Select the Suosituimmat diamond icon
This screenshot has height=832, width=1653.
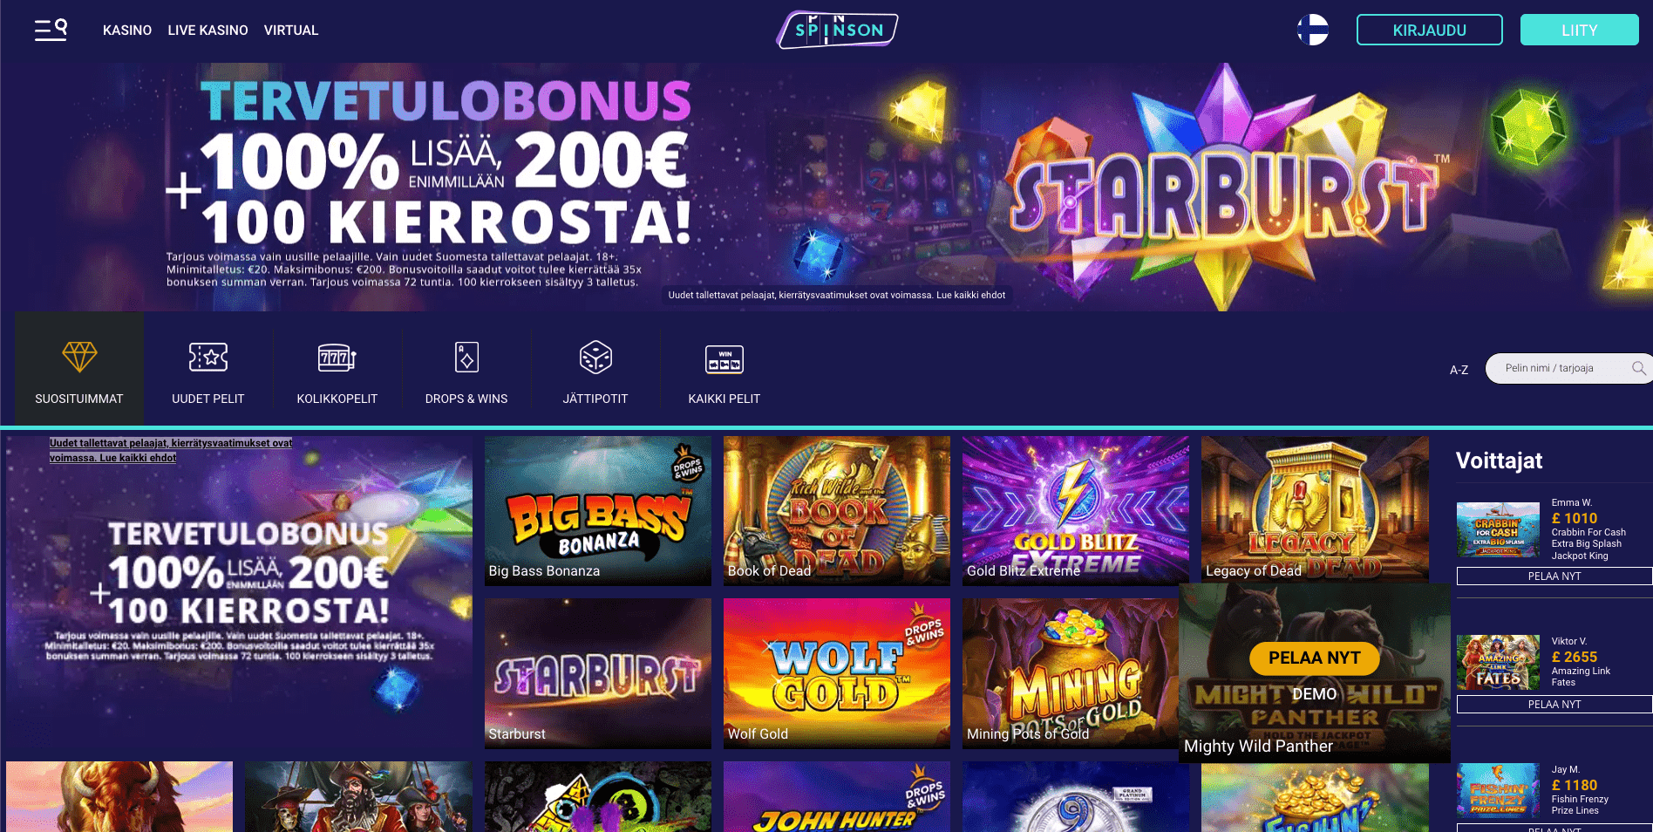click(79, 357)
